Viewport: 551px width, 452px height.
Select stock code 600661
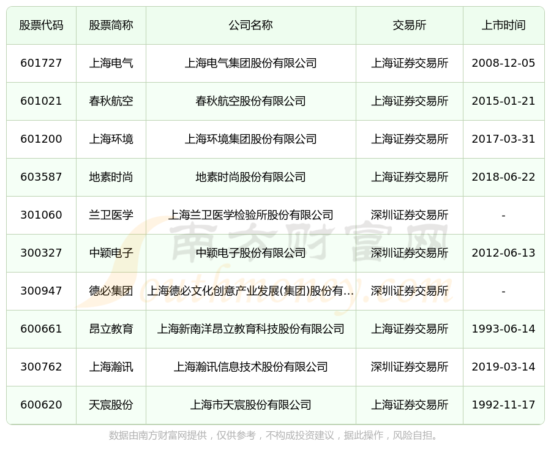click(41, 329)
